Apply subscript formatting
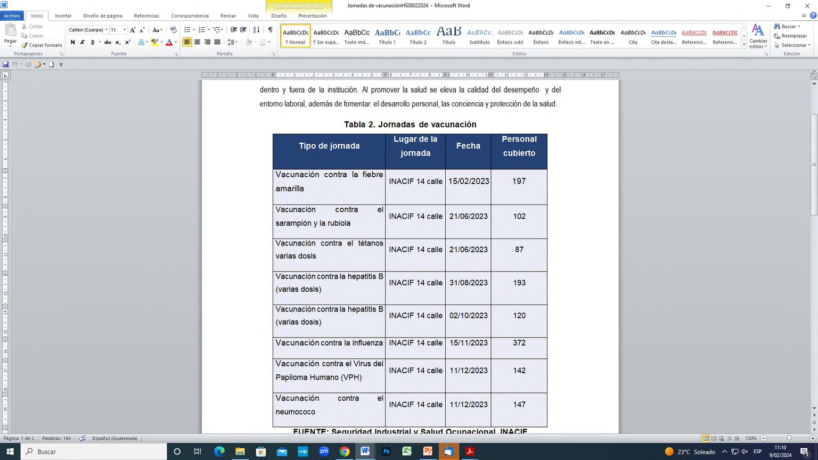The height and width of the screenshot is (460, 818). click(x=118, y=42)
